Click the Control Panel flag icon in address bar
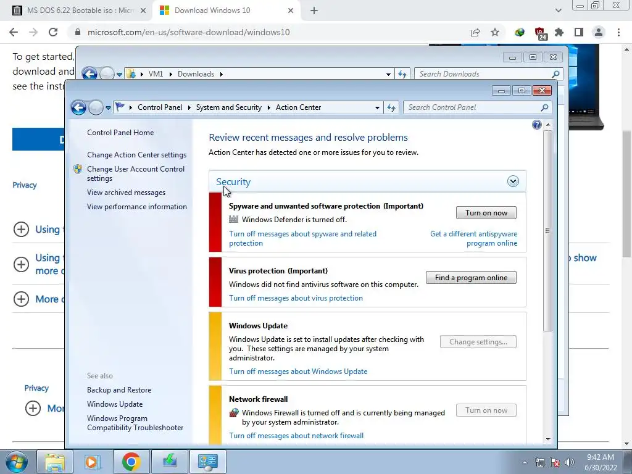 tap(120, 107)
